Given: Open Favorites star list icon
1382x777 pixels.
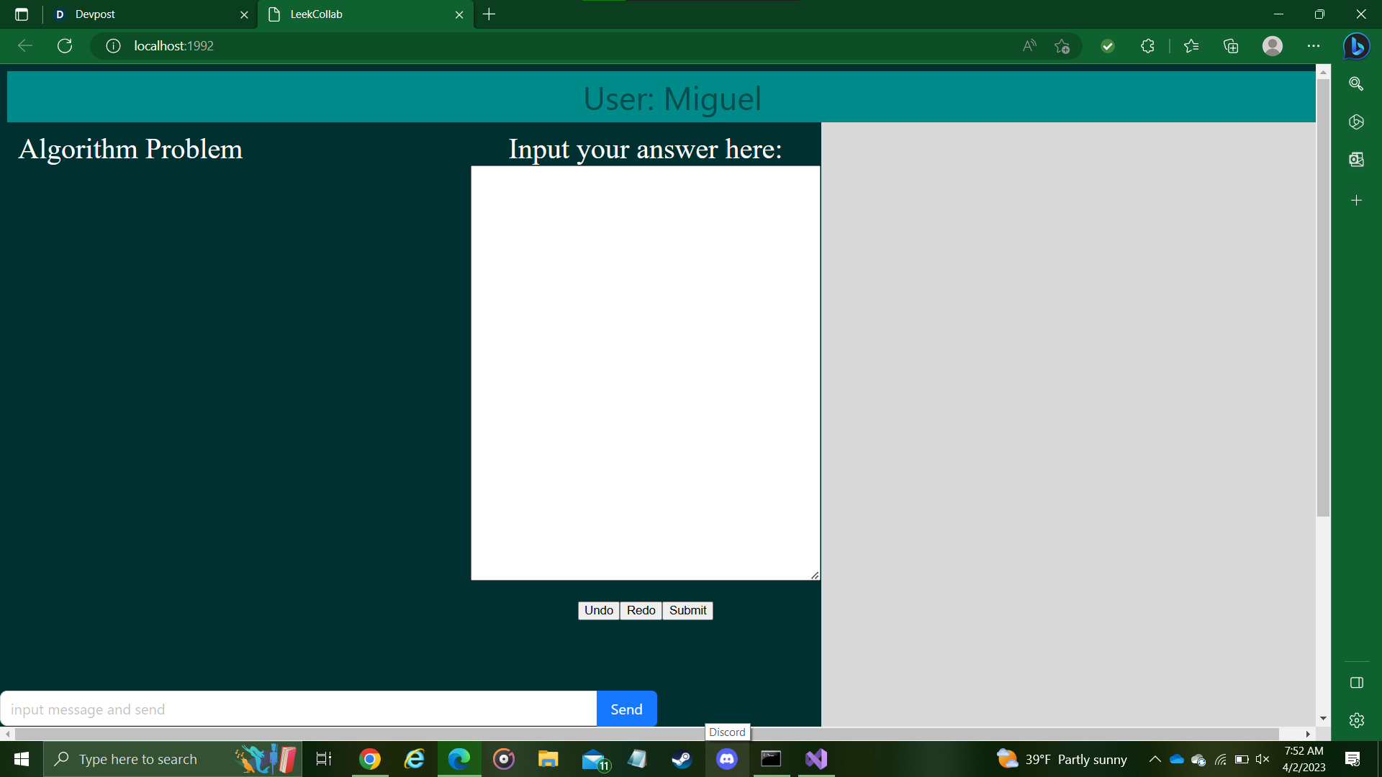Looking at the screenshot, I should click(x=1191, y=46).
